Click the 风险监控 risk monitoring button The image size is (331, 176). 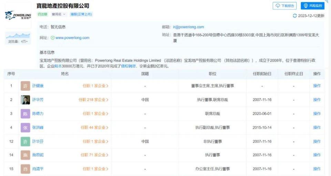313,6
